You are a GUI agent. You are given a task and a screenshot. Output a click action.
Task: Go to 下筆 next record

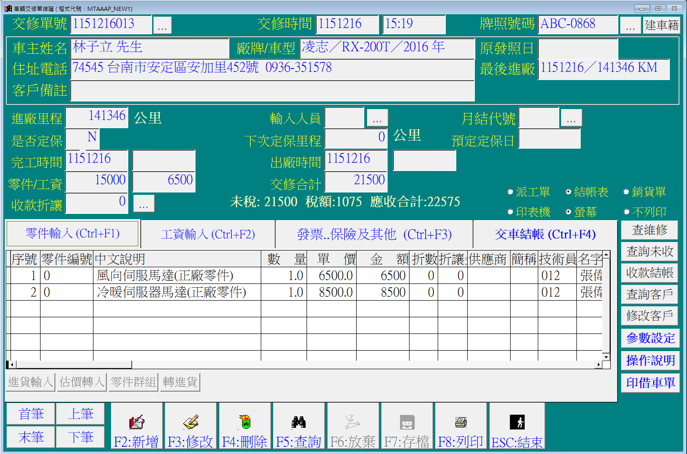(80, 437)
